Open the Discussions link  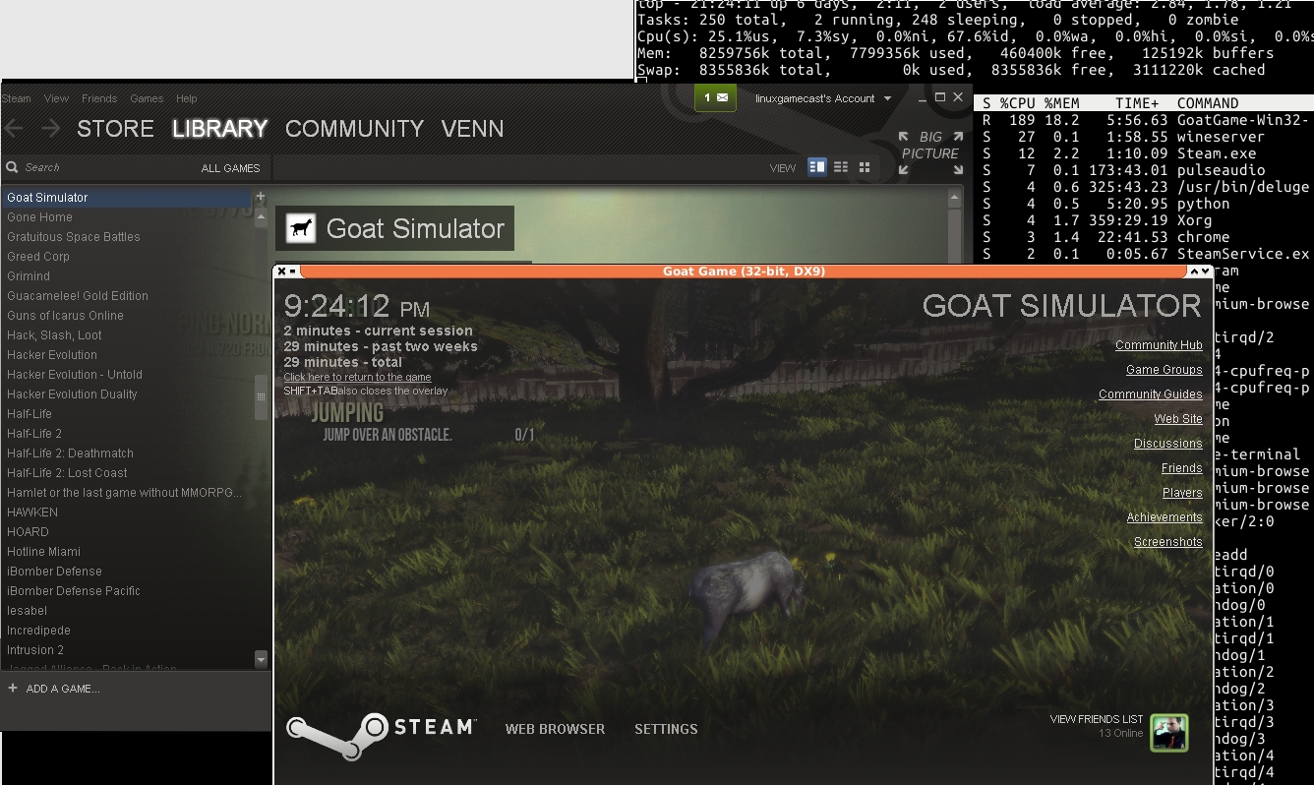click(1168, 444)
